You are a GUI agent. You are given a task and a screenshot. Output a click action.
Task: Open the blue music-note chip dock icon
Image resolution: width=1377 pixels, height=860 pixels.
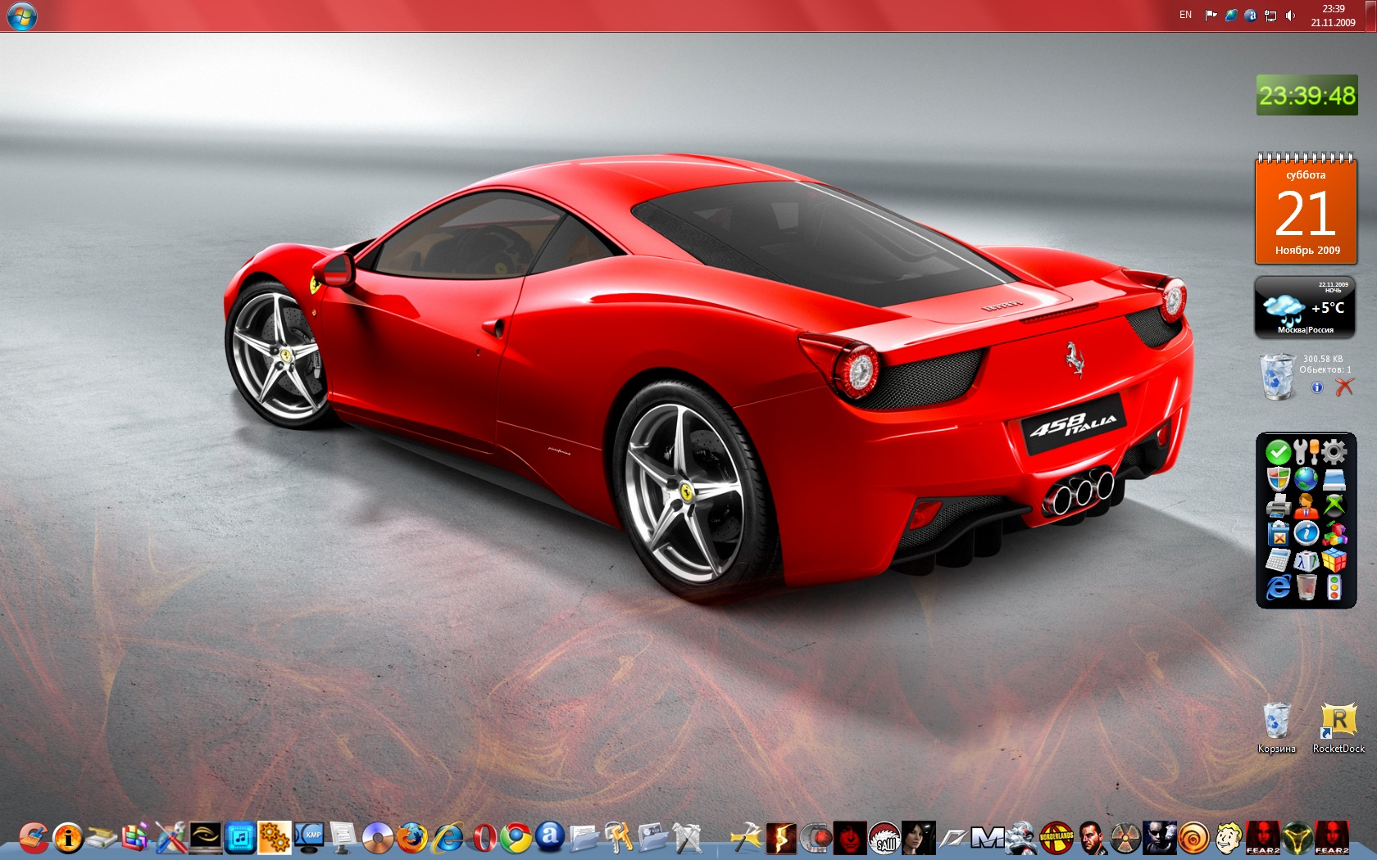click(x=240, y=837)
